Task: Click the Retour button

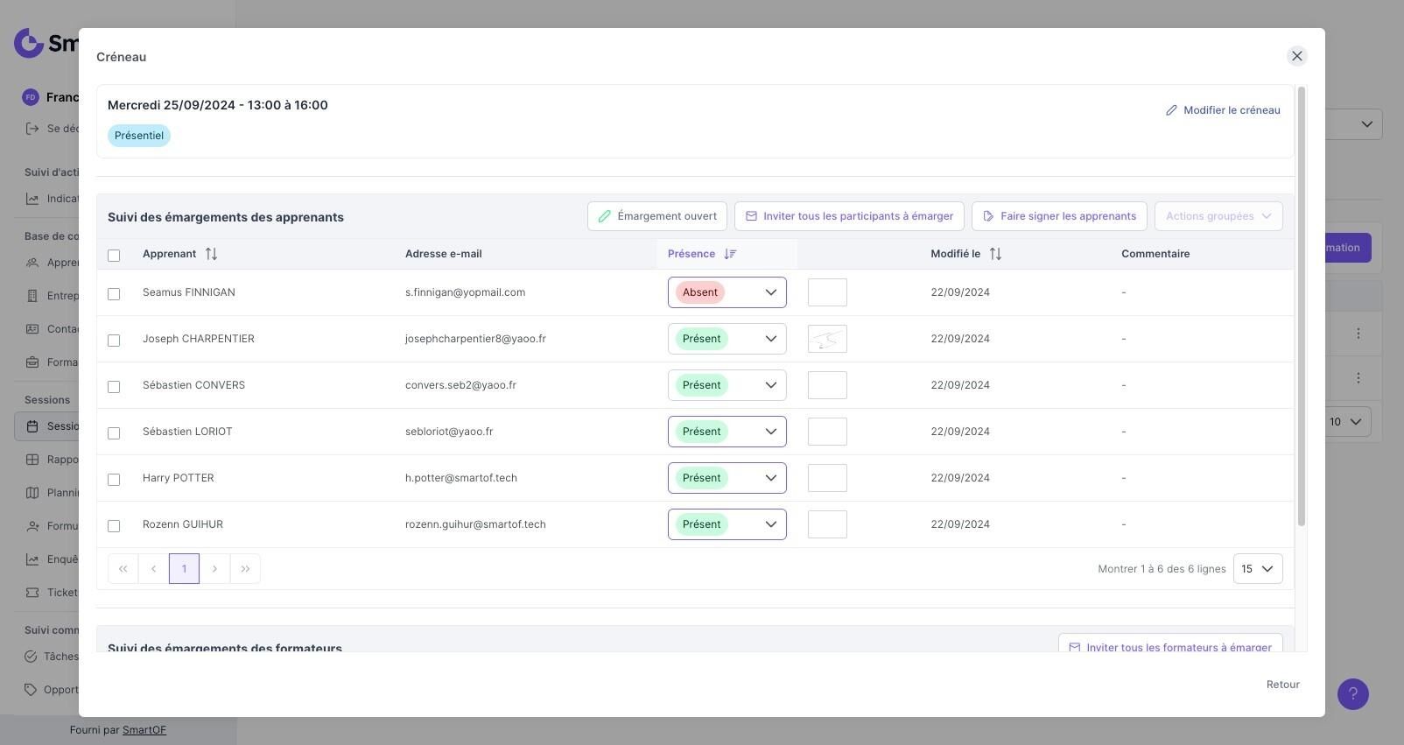Action: pyautogui.click(x=1282, y=685)
